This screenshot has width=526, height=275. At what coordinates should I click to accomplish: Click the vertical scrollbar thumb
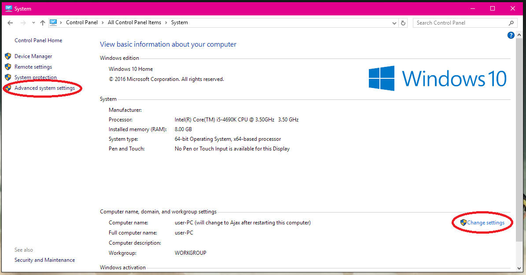tap(519, 139)
